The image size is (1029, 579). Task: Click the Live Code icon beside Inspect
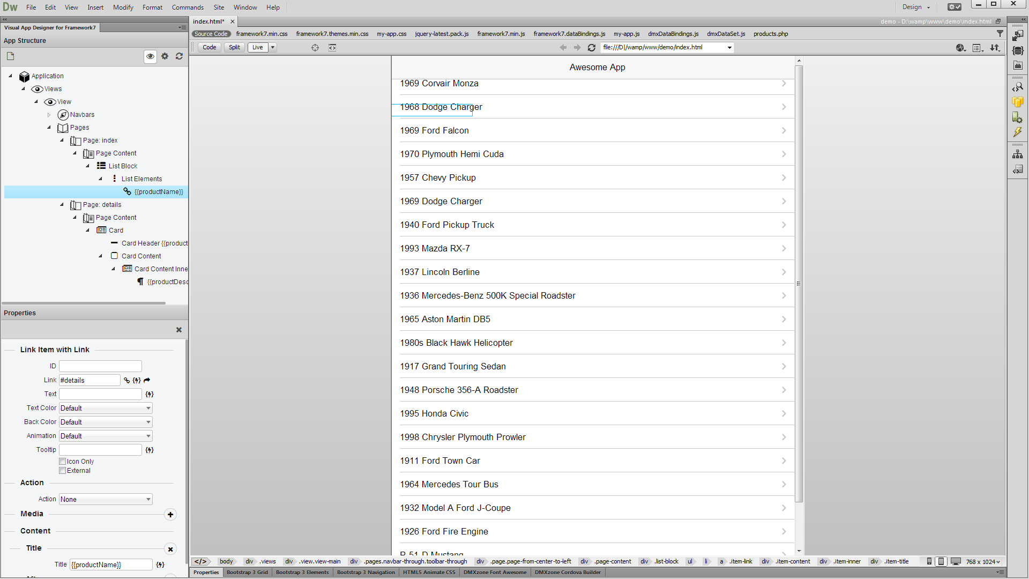[332, 48]
